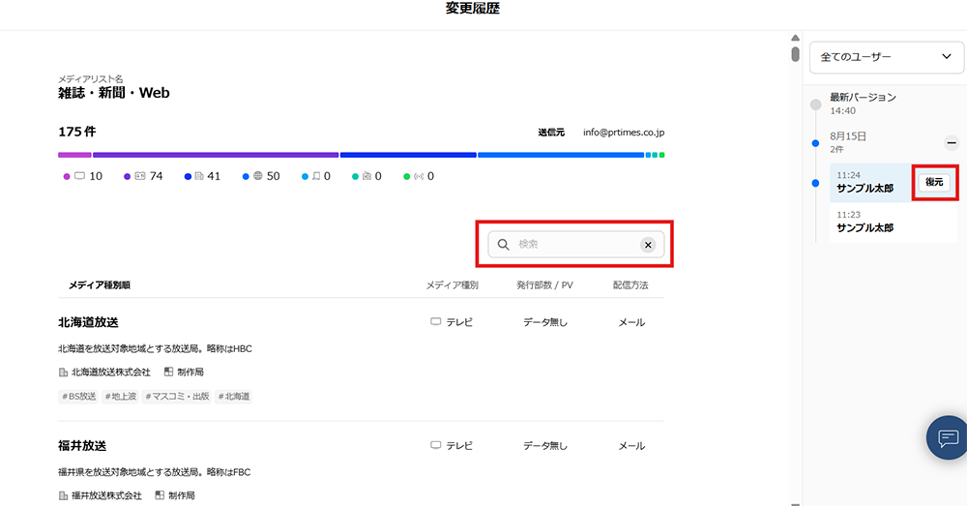Click the 福井放送株式会社 company name

(106, 495)
